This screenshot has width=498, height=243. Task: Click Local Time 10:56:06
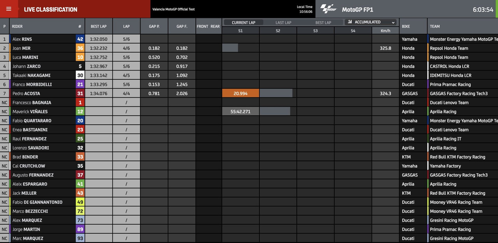[x=305, y=12]
